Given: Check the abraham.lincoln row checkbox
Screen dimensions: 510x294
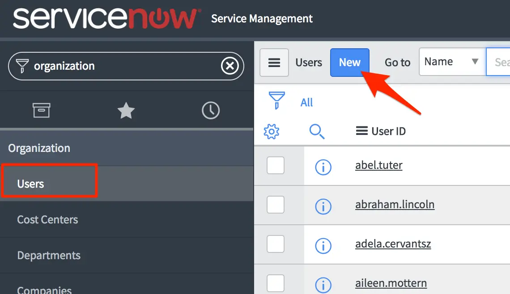Looking at the screenshot, I should [276, 205].
